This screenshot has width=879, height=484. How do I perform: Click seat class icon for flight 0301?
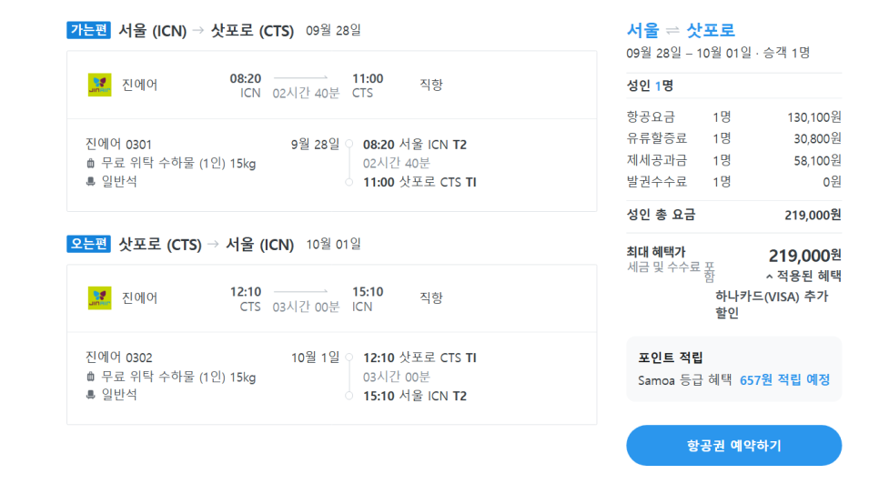coord(91,182)
